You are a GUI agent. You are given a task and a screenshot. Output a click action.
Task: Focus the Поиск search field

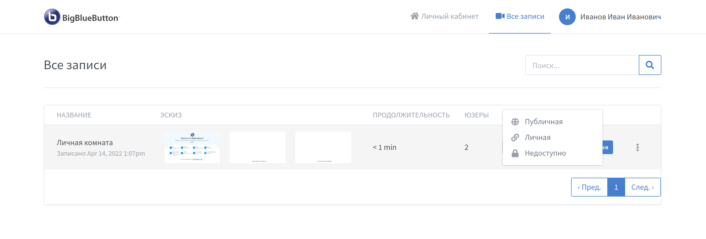pos(582,65)
